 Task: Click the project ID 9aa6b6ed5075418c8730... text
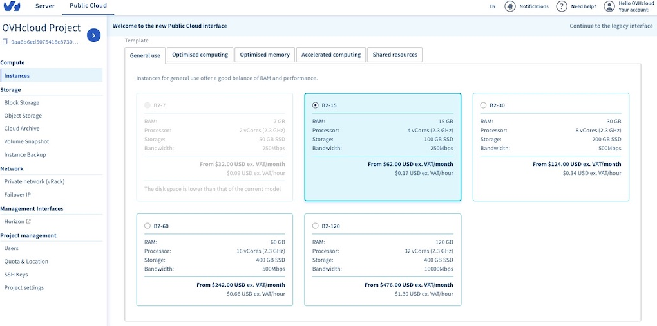44,42
